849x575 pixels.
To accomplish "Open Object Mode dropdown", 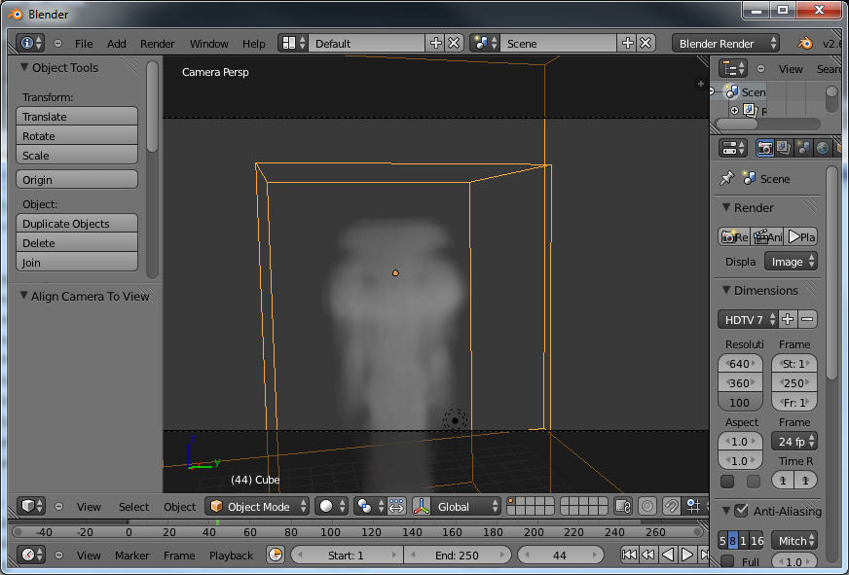I will click(258, 506).
